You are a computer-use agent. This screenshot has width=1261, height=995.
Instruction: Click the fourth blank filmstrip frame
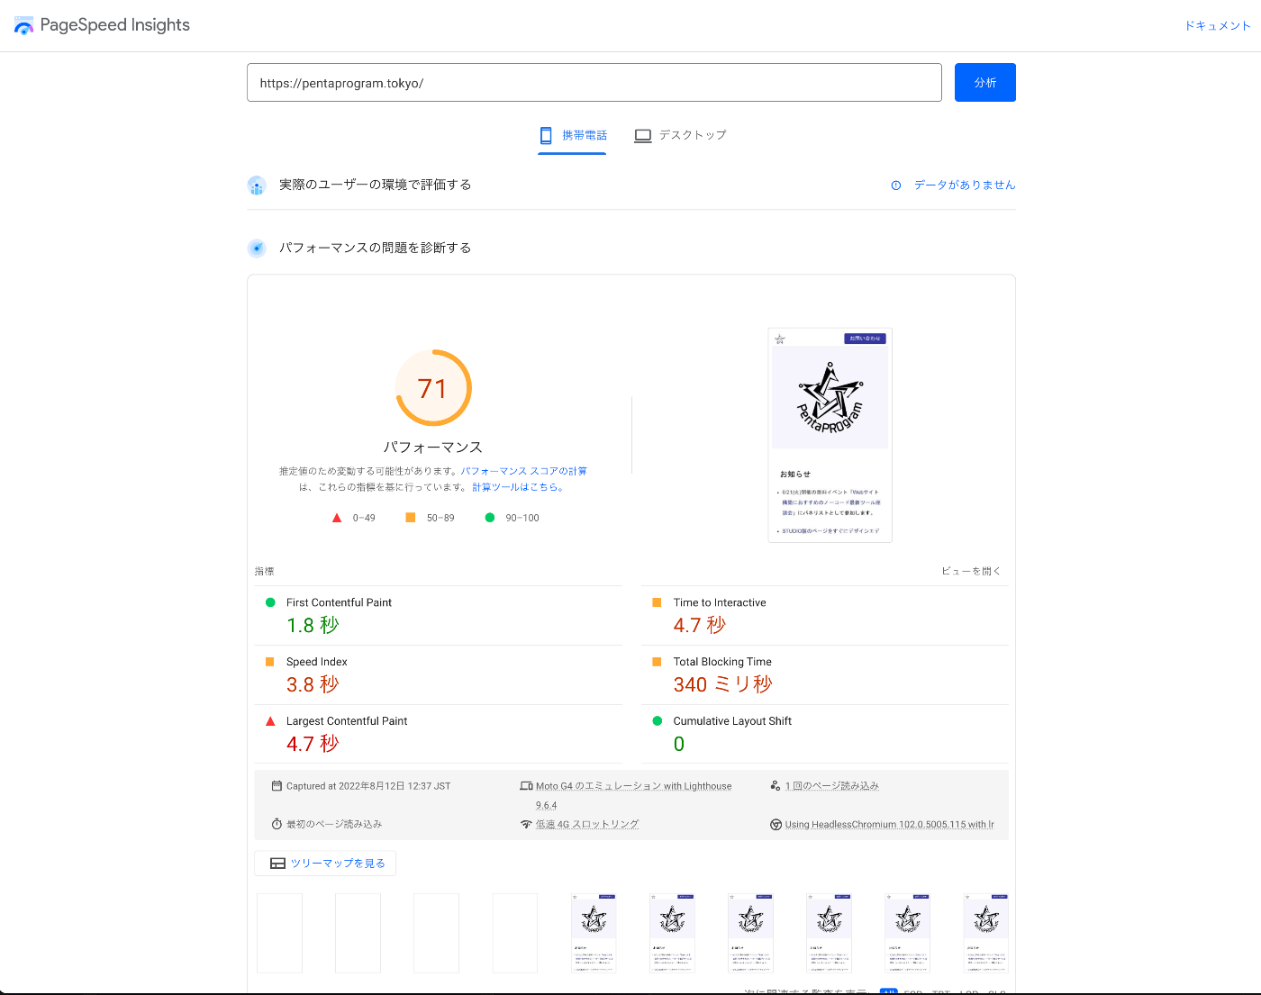click(514, 933)
